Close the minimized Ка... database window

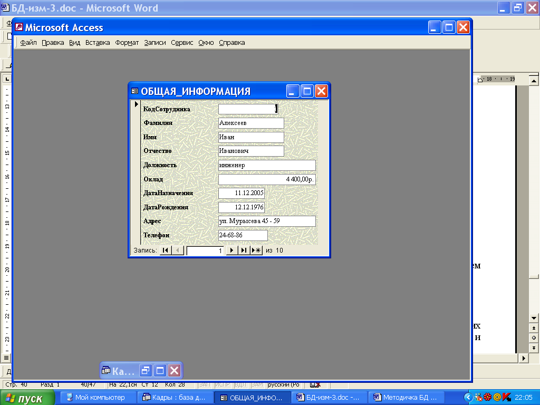174,371
